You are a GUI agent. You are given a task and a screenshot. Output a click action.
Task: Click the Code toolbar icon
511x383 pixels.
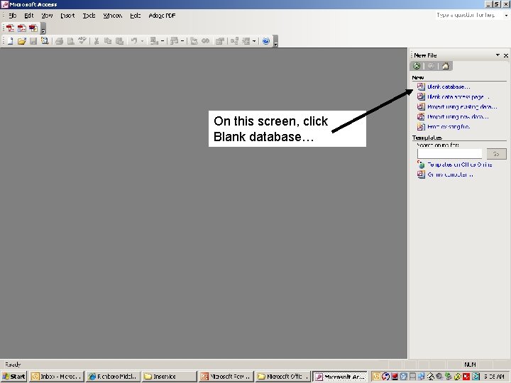(x=194, y=41)
